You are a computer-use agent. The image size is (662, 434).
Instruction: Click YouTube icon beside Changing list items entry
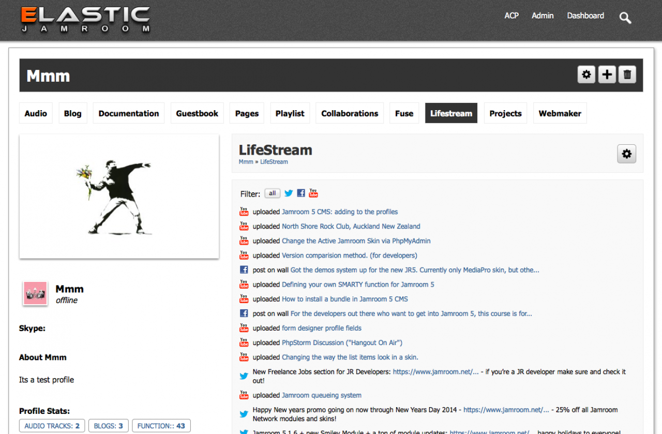[244, 356]
